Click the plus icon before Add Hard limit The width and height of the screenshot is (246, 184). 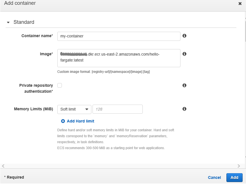pyautogui.click(x=63, y=121)
